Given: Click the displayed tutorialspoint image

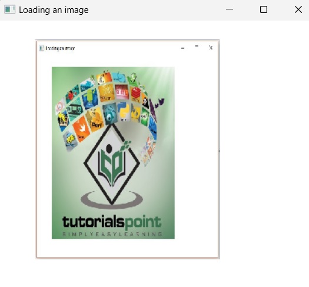Looking at the screenshot, I should pyautogui.click(x=128, y=149).
